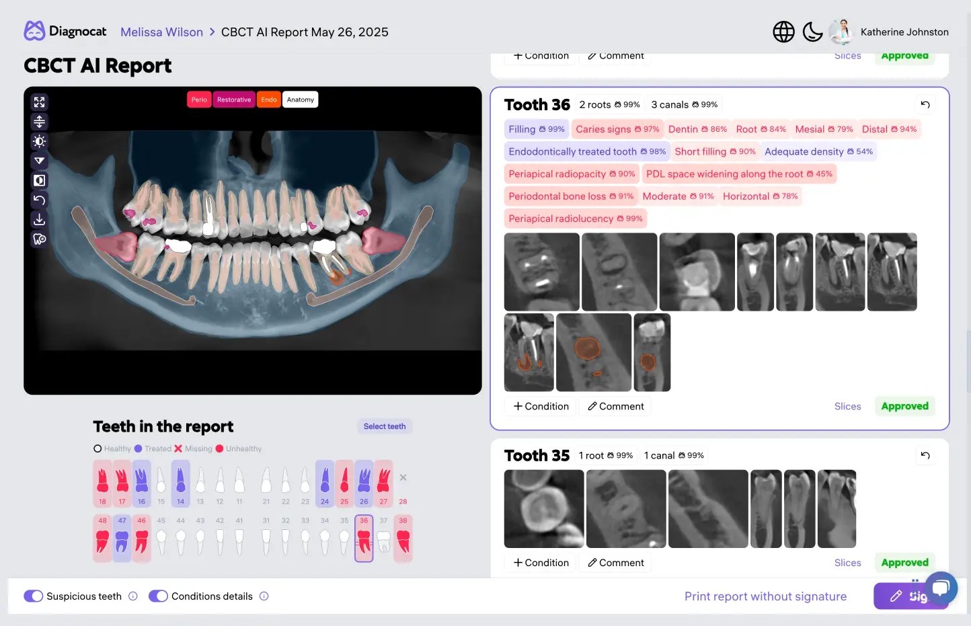The height and width of the screenshot is (626, 971).
Task: Undo changes using the viewer undo icon
Action: 39,200
